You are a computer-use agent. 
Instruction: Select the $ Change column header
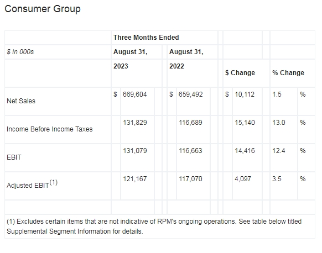[x=240, y=73]
